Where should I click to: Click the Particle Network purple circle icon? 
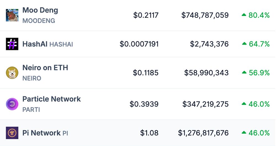[x=12, y=104]
